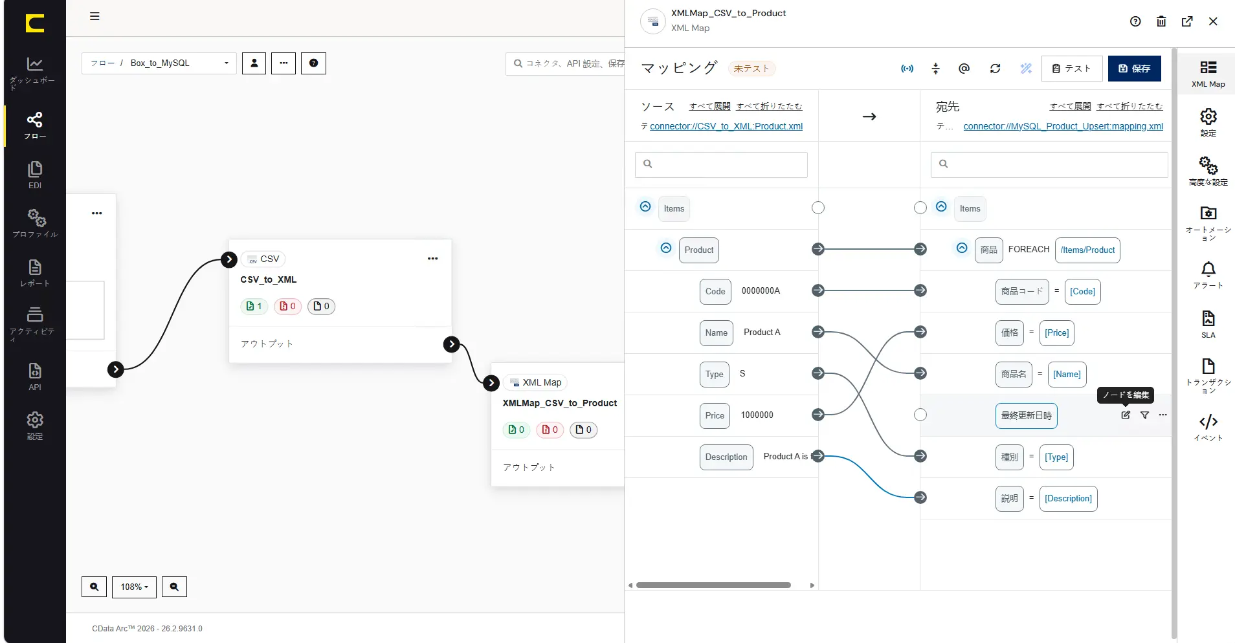Open connector in new window icon

pos(1187,21)
